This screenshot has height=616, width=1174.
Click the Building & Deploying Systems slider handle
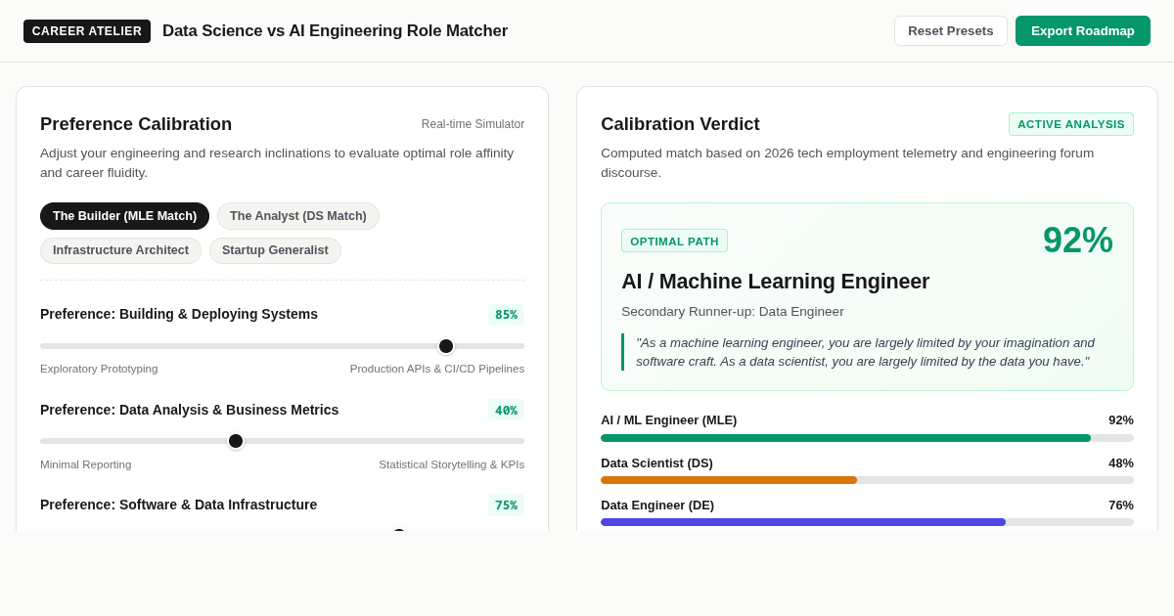click(446, 346)
